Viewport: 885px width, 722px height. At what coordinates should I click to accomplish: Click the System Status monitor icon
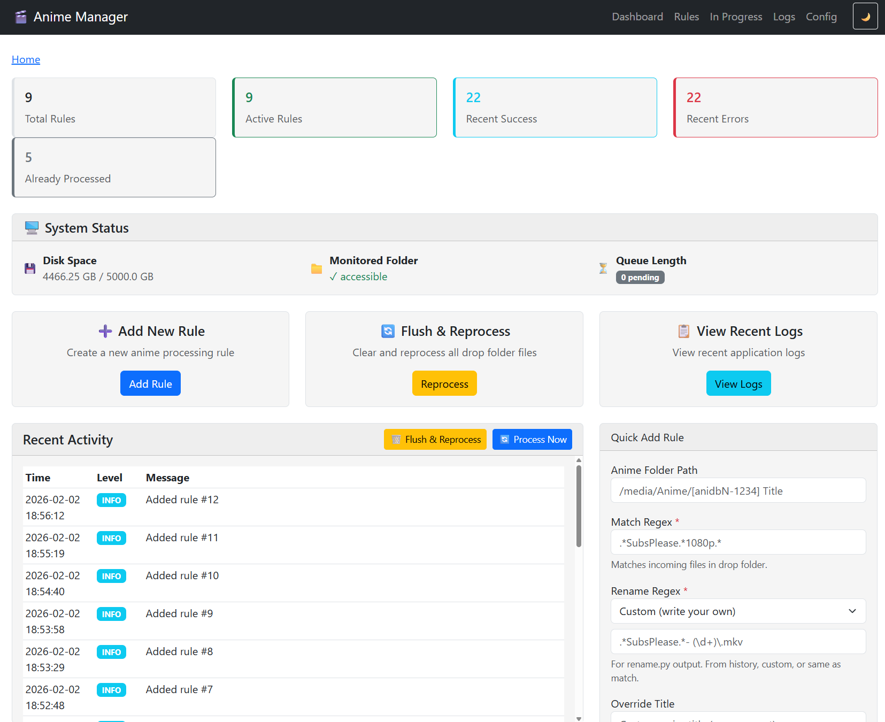point(32,228)
